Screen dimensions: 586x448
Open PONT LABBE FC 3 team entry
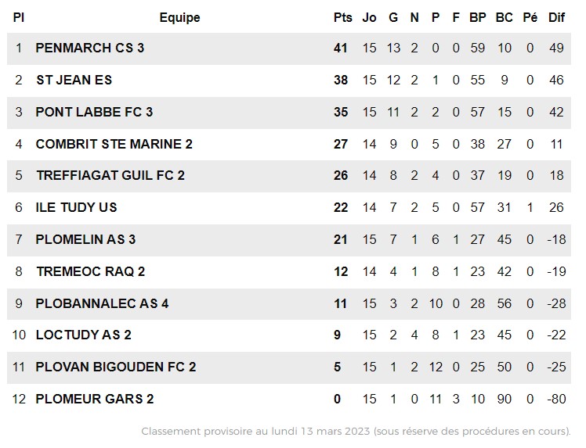click(x=94, y=113)
